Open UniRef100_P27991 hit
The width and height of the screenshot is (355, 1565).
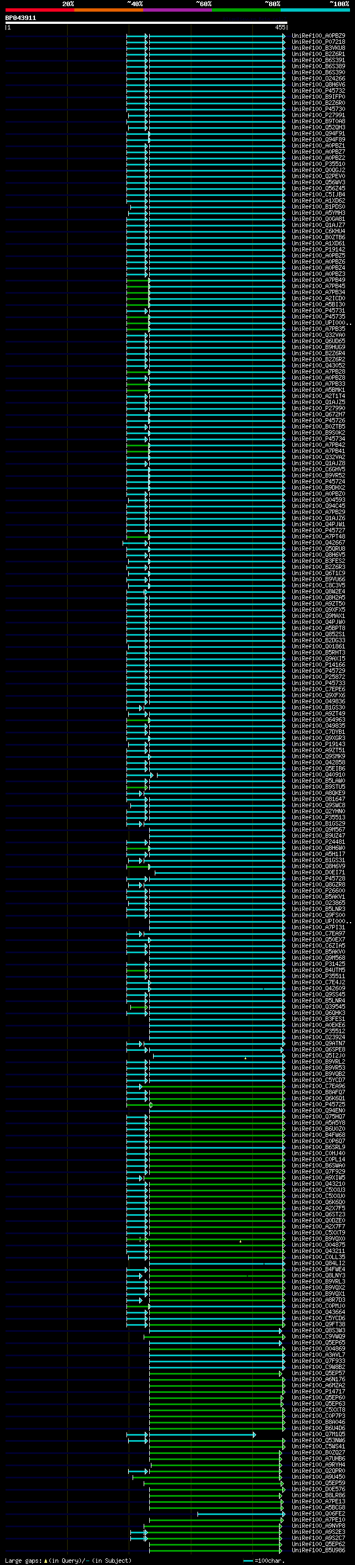tap(318, 115)
